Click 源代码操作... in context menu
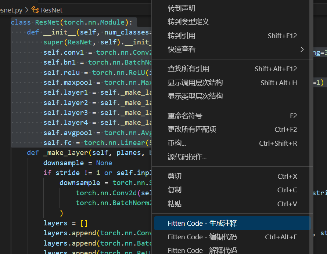Viewport: 327px width, 254px height. coord(187,157)
